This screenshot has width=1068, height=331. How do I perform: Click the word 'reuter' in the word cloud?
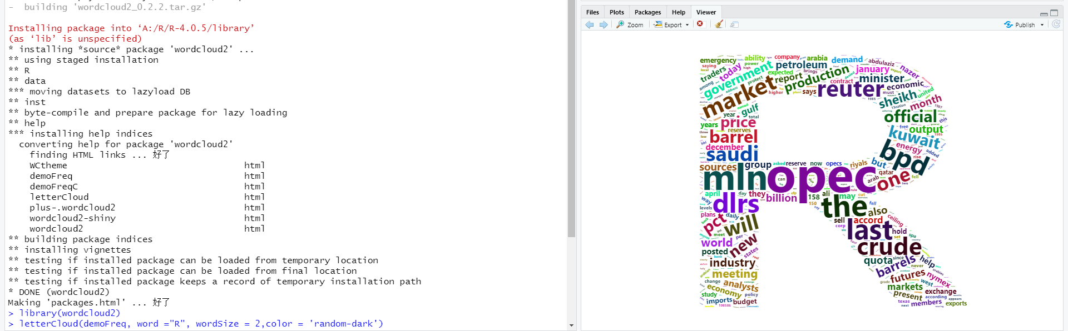(x=850, y=89)
